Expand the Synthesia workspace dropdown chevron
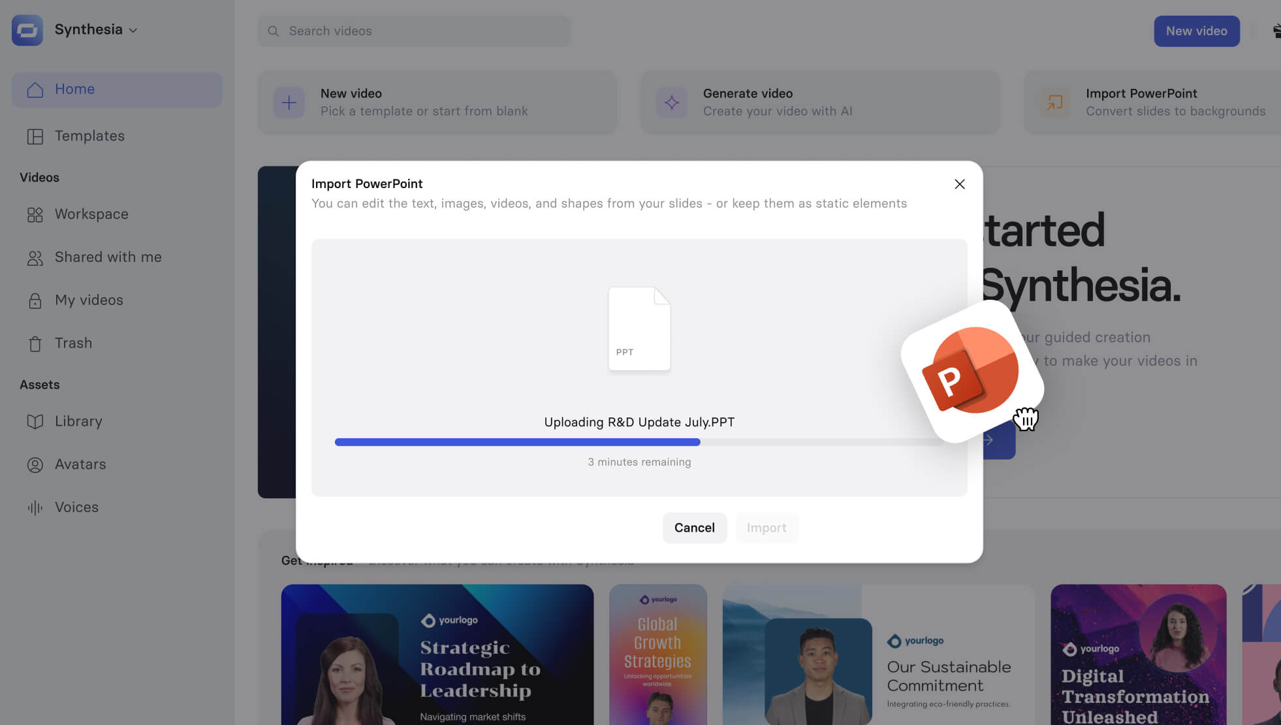The image size is (1281, 725). (133, 31)
